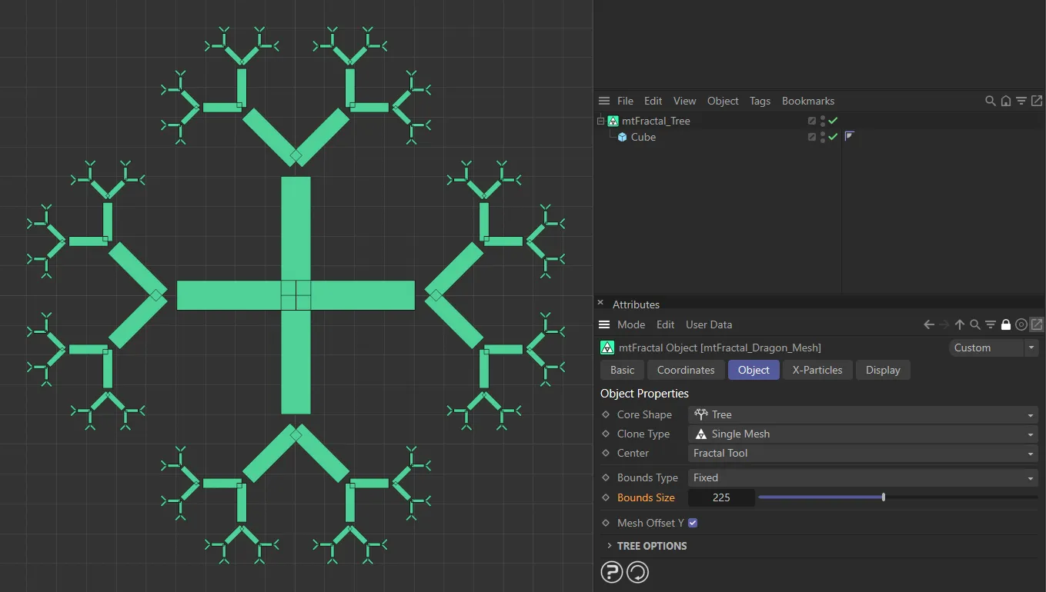Toggle the Mesh Offset Y checkbox
This screenshot has height=592, width=1046.
click(x=693, y=523)
